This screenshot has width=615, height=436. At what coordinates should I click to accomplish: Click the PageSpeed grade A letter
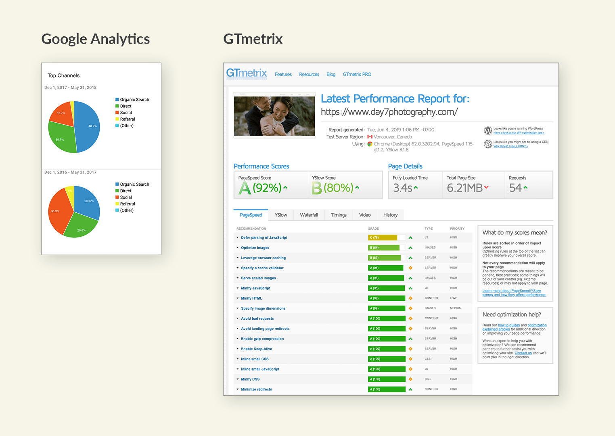pos(245,188)
